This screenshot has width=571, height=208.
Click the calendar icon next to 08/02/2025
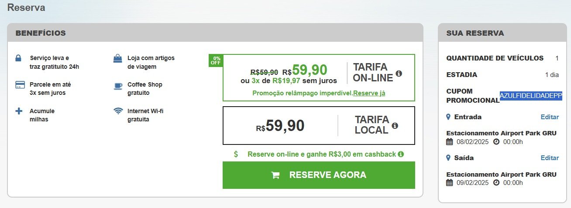(x=450, y=142)
